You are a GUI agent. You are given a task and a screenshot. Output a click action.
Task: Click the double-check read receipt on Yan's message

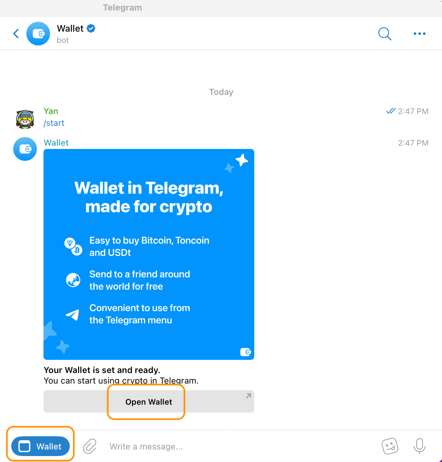391,111
